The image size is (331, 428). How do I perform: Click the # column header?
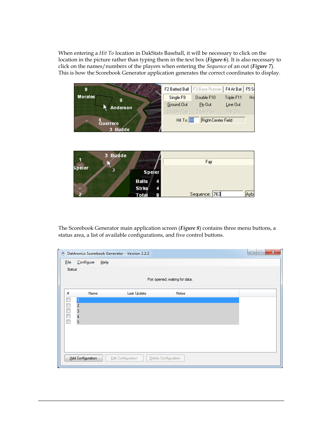point(76,293)
